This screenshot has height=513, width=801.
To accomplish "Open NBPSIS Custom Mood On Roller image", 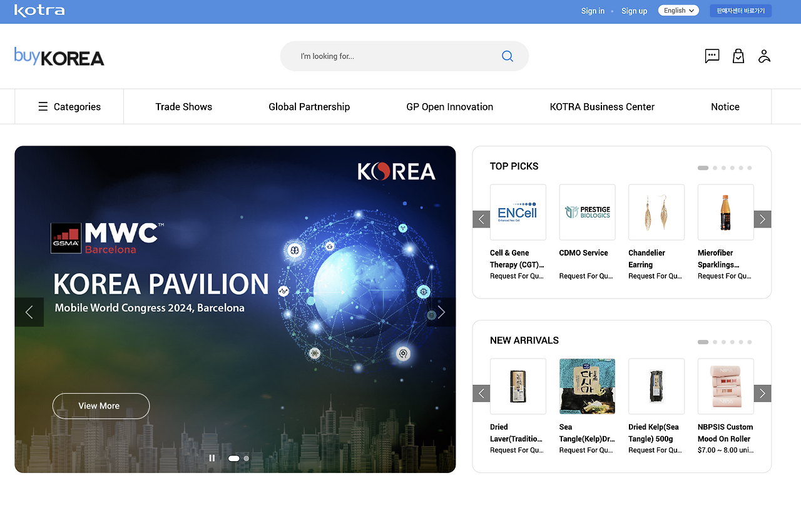I will coord(726,386).
